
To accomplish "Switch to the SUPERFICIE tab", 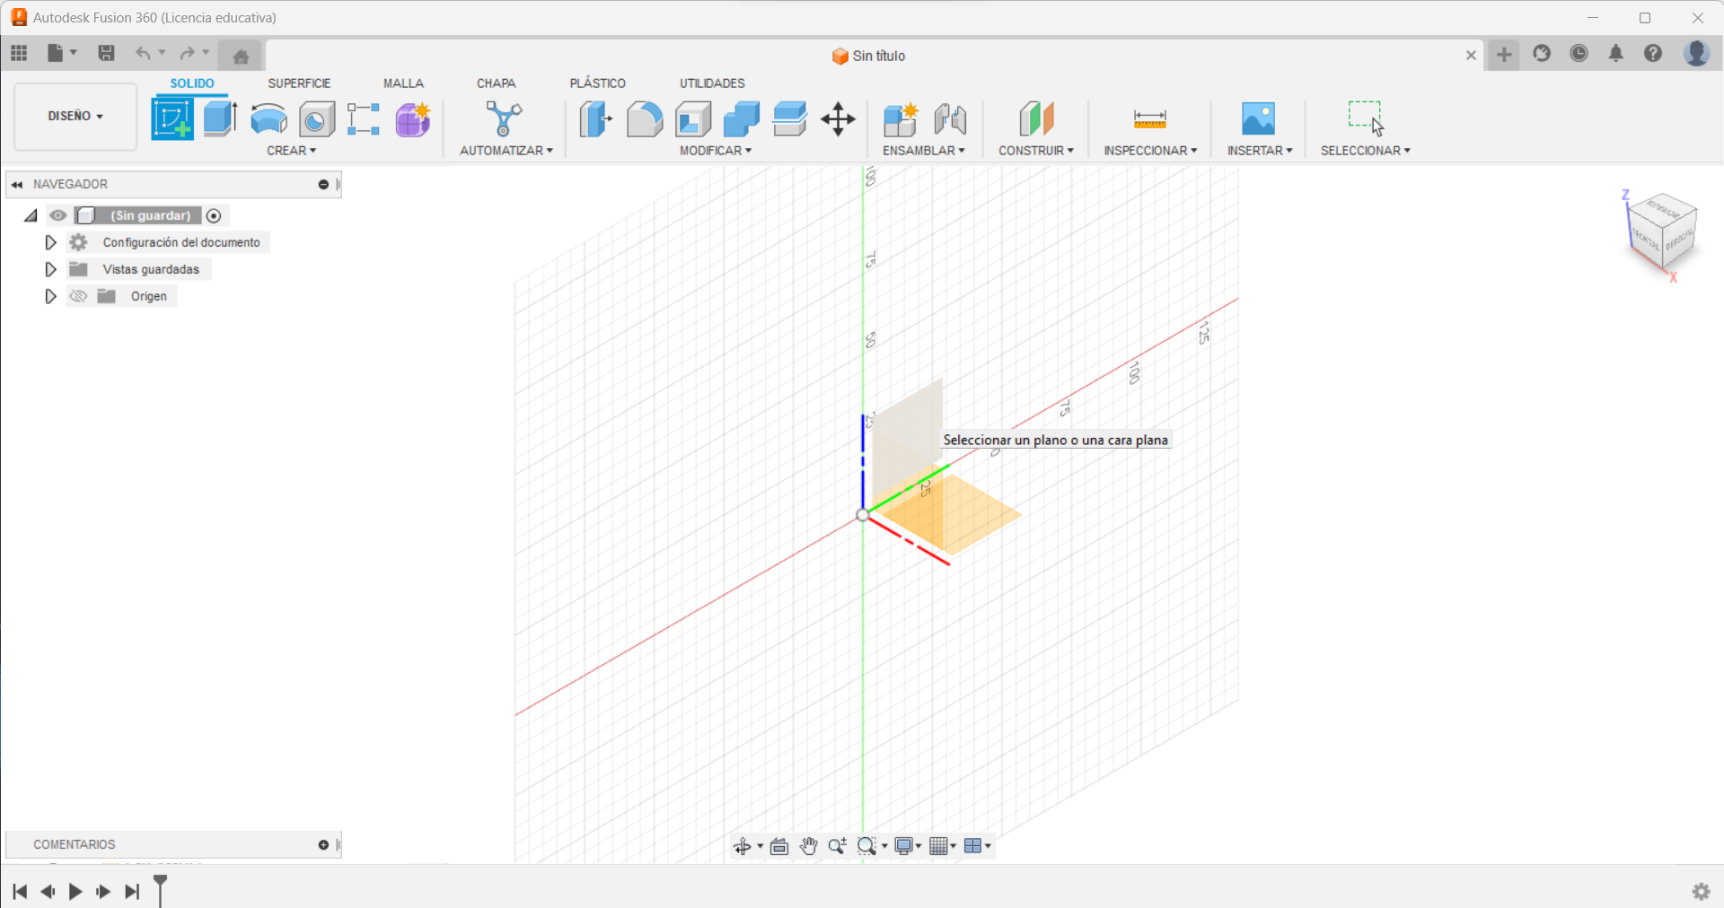I will 299,83.
